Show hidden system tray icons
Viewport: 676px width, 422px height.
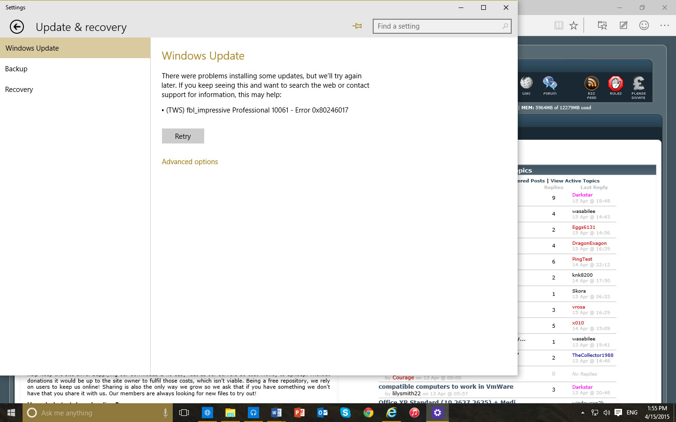[583, 413]
